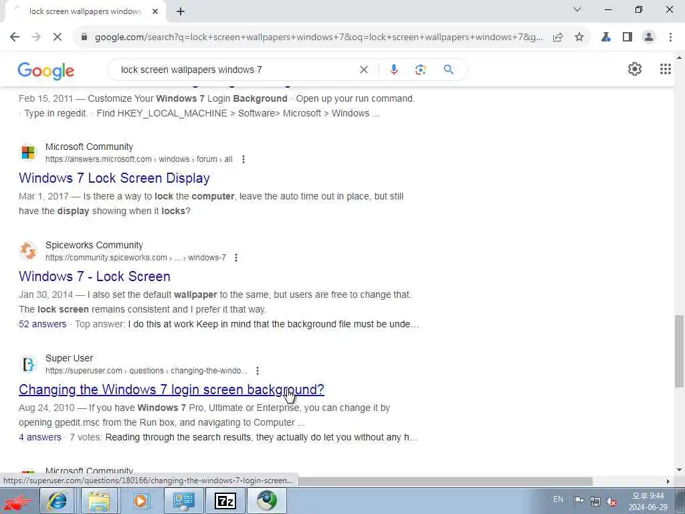
Task: Submit search with magnifier icon
Action: (449, 70)
